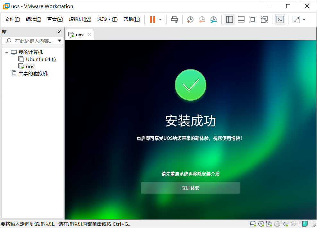Toggle the library sidebar view
This screenshot has height=228, width=317.
click(x=229, y=20)
